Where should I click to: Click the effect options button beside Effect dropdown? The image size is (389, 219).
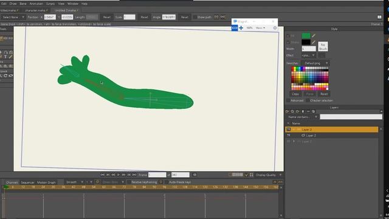322,55
